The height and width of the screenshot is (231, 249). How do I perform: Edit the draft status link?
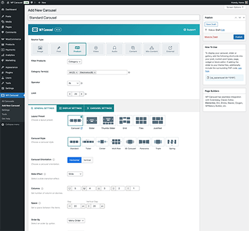(223, 30)
